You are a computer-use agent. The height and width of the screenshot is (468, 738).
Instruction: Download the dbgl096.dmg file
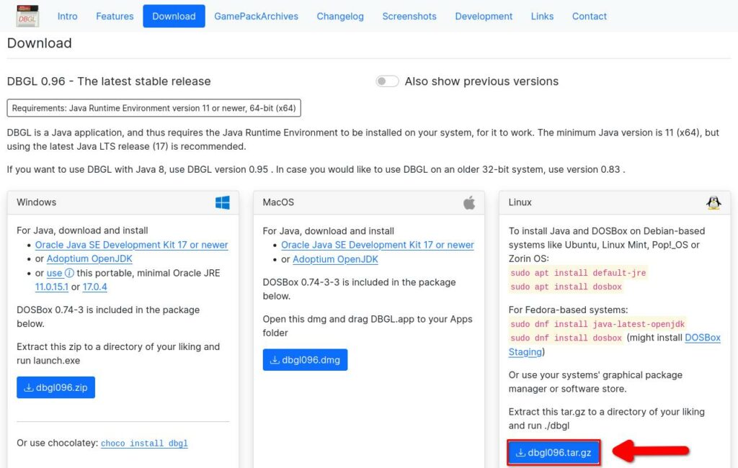[305, 360]
